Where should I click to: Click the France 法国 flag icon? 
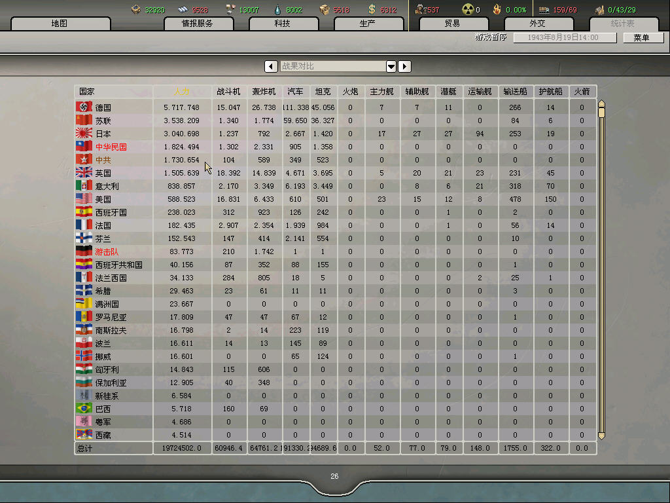coord(84,225)
